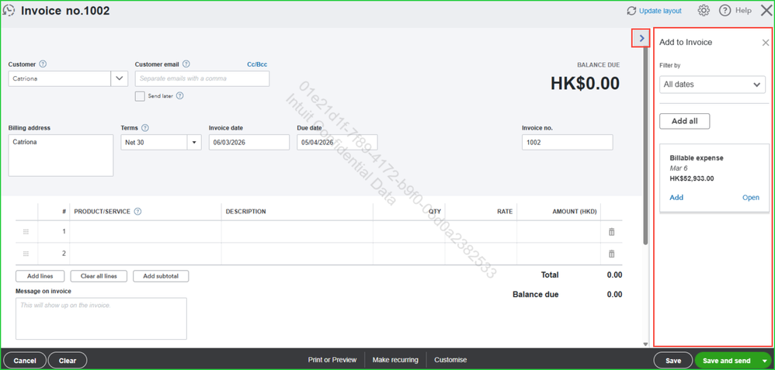Open the Help question mark icon
Viewport: 775px width, 370px height.
[x=725, y=10]
